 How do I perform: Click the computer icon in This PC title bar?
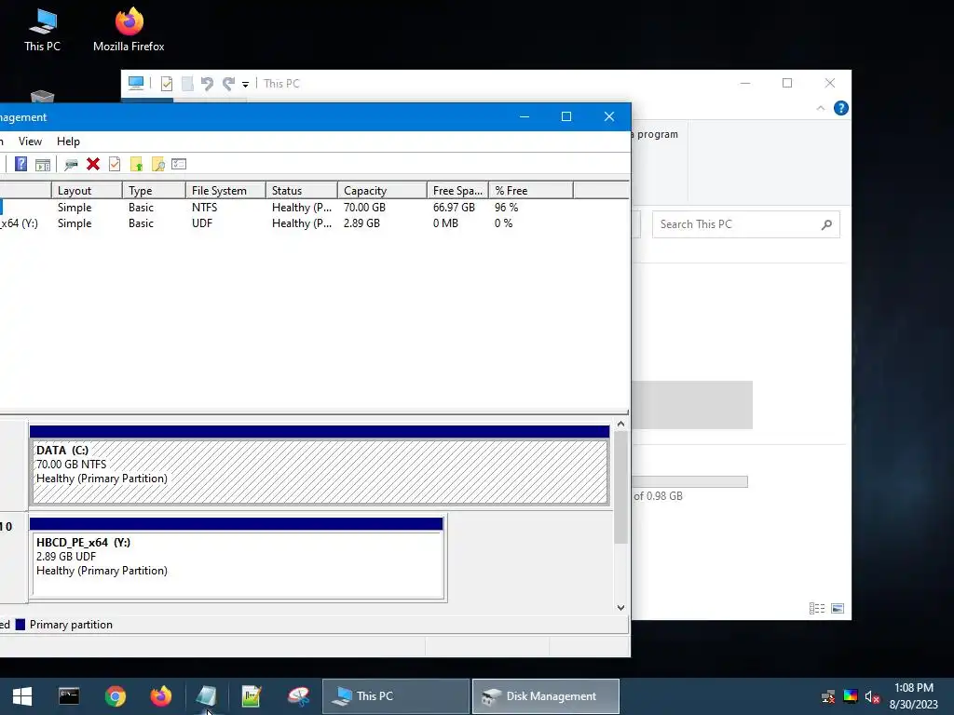pyautogui.click(x=136, y=83)
